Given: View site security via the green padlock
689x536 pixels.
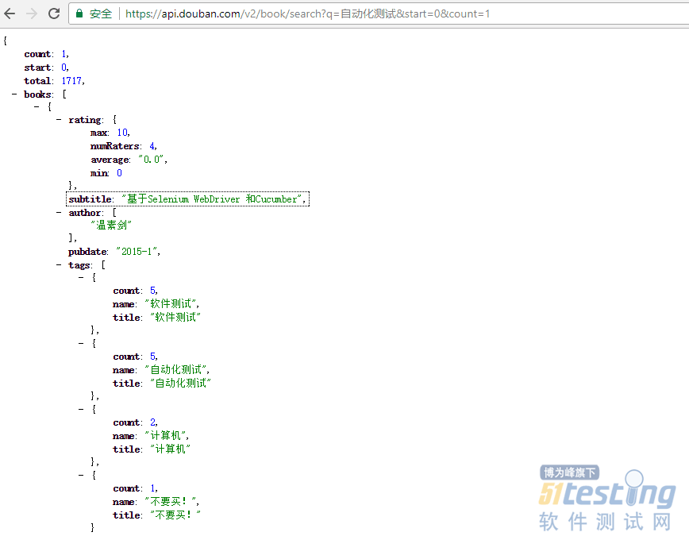Looking at the screenshot, I should (x=79, y=13).
